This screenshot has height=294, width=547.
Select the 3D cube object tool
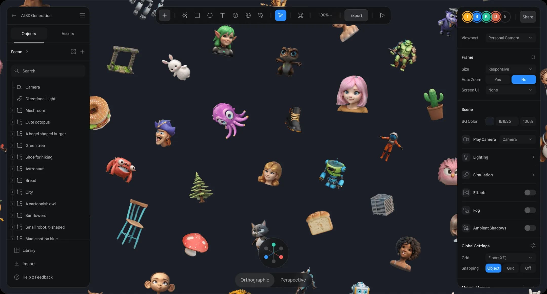click(x=235, y=15)
